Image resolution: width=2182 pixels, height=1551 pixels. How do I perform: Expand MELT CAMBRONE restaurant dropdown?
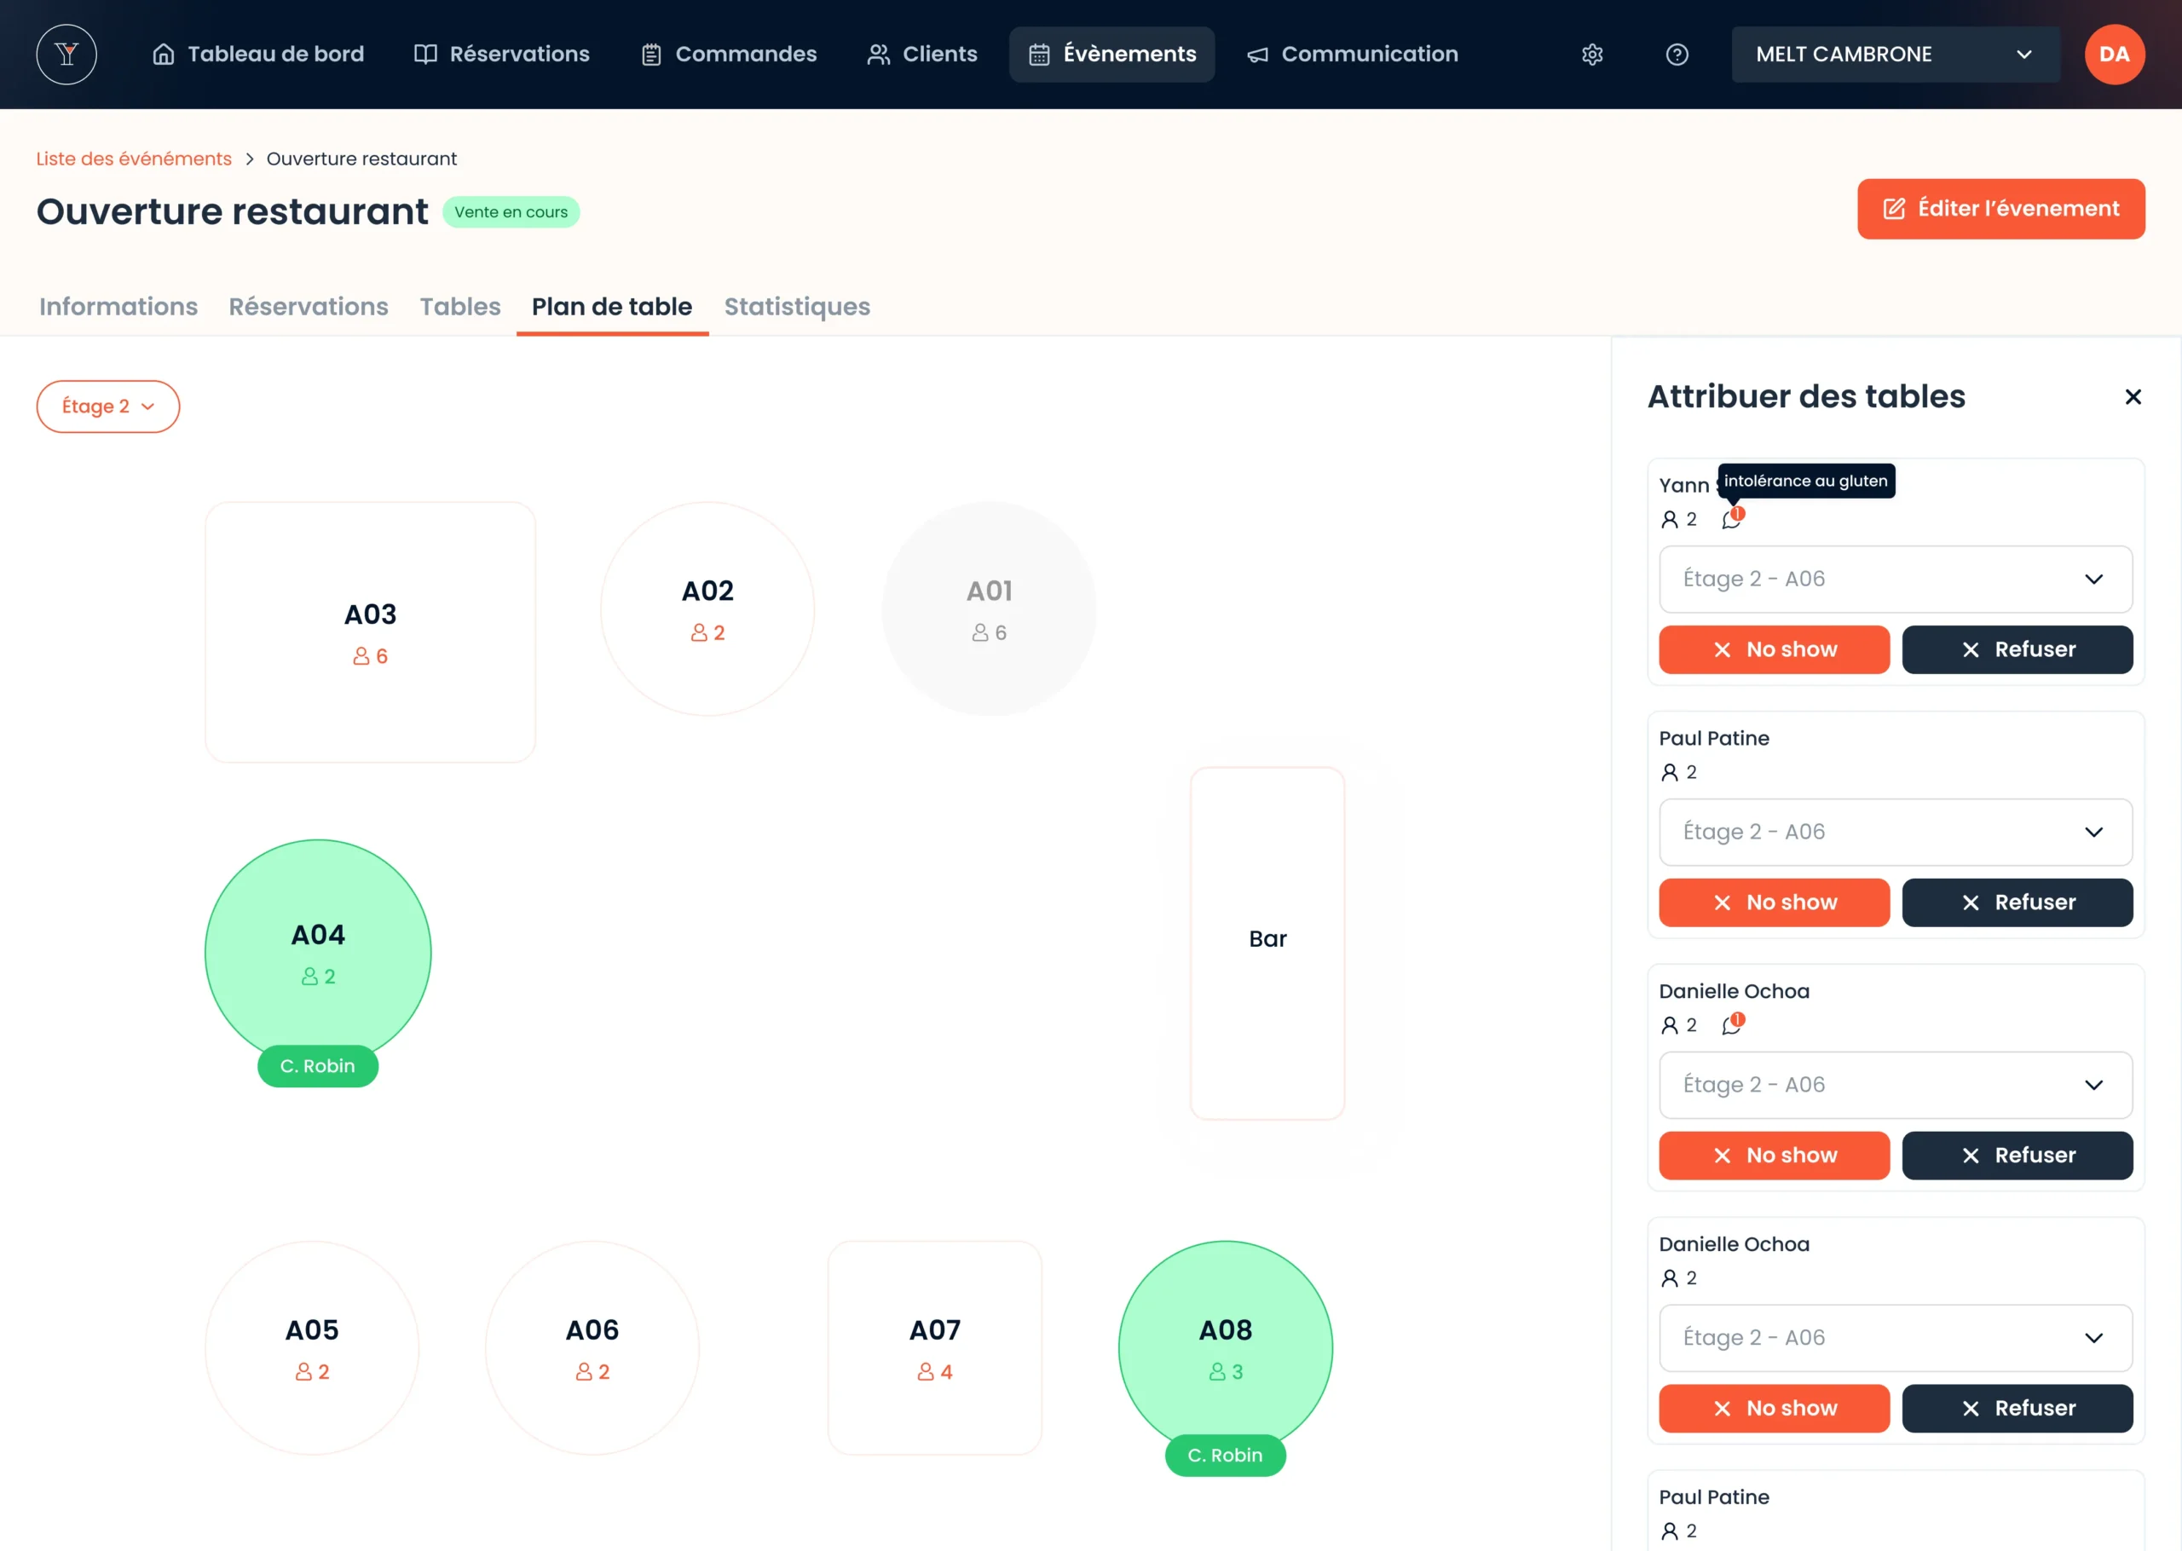pyautogui.click(x=1895, y=55)
